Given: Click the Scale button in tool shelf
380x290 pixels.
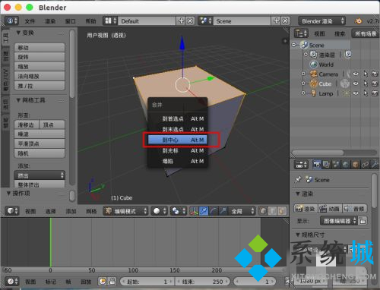Looking at the screenshot, I should 40,67.
